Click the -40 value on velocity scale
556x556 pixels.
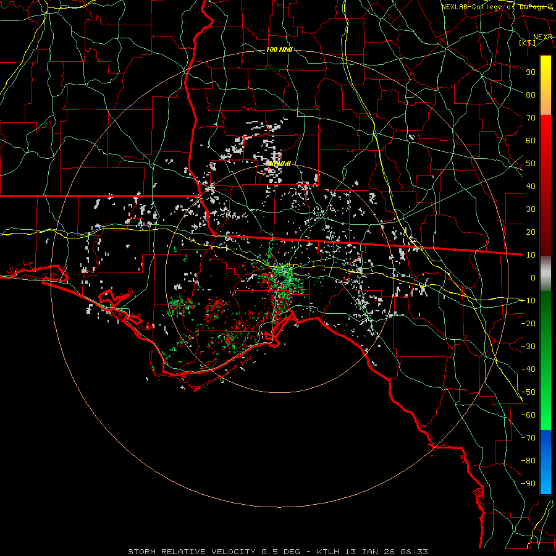point(528,369)
